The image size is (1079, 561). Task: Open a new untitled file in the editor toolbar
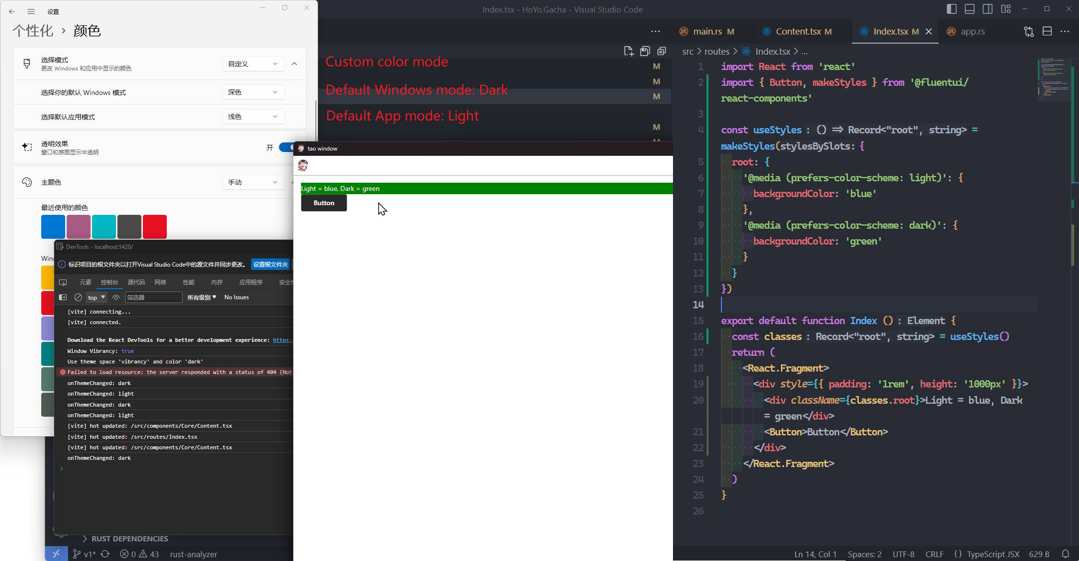[x=628, y=51]
